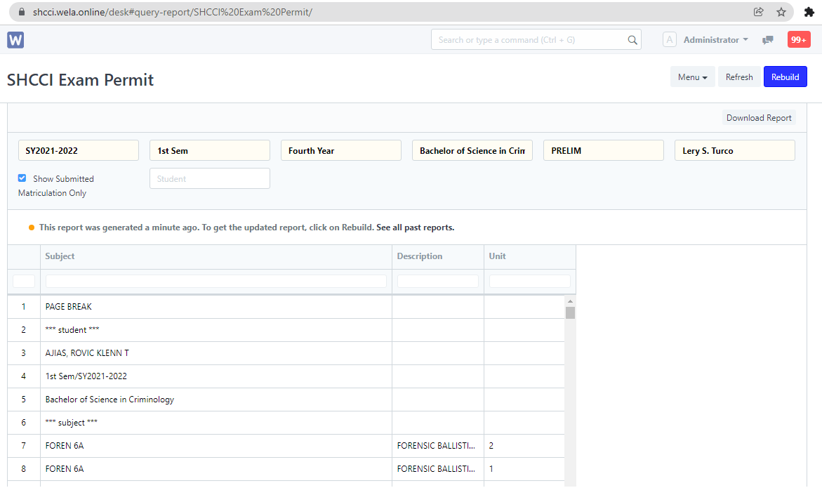Bookmark this page with star icon
Viewport: 822px width, 488px height.
click(x=781, y=12)
